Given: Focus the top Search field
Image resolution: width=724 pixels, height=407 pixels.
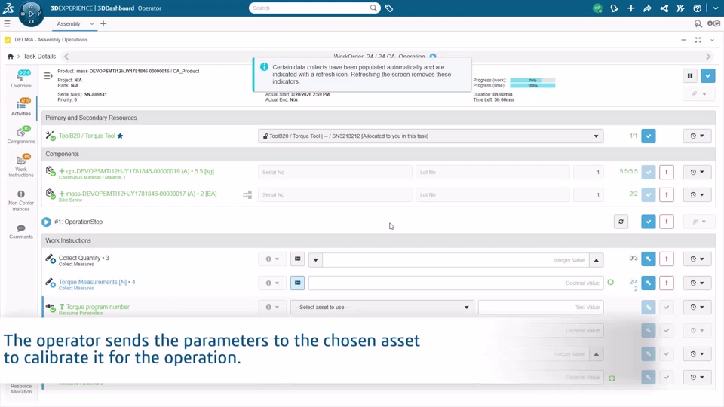Looking at the screenshot, I should pos(309,8).
